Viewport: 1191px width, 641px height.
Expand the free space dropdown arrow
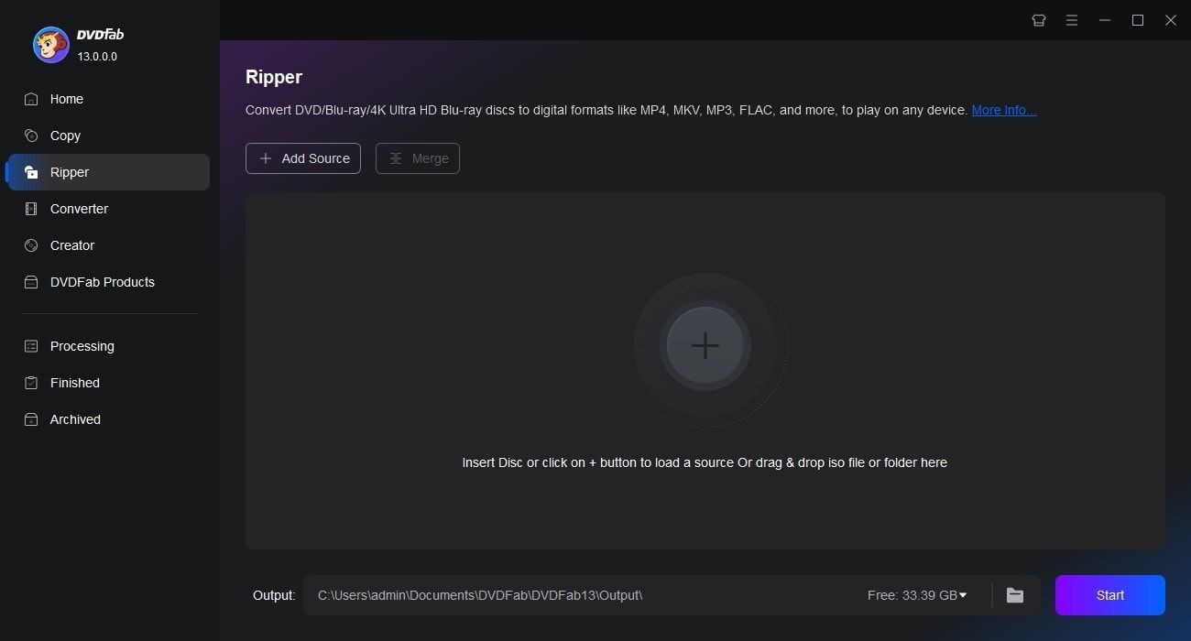pyautogui.click(x=963, y=595)
